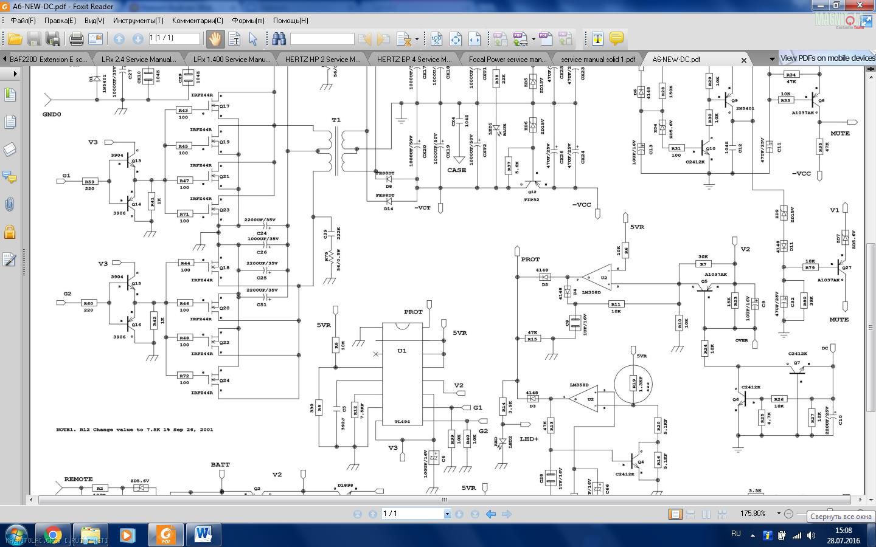Select the Hand tool in toolbar
Image resolution: width=876 pixels, height=547 pixels.
[x=215, y=40]
